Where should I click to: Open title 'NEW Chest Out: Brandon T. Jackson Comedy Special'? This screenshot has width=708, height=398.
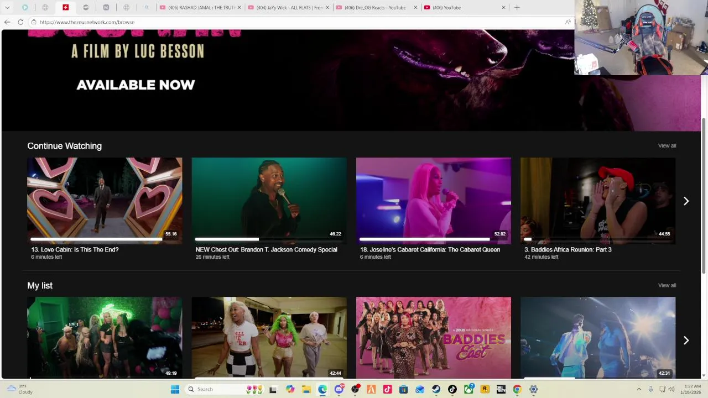(266, 250)
